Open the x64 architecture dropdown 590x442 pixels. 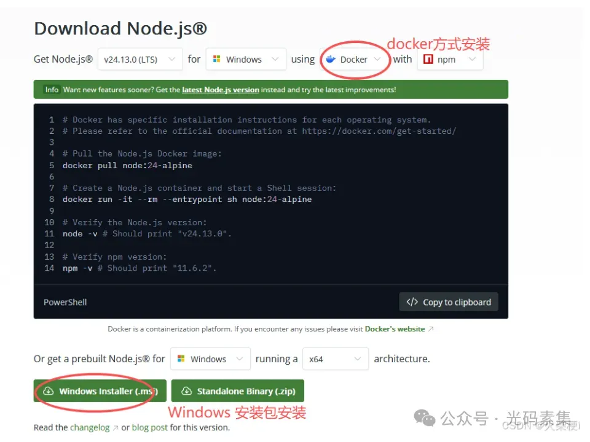336,359
